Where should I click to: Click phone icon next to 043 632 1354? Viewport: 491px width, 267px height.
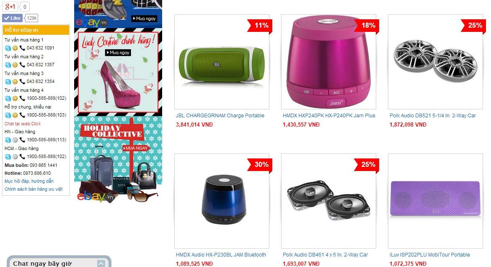22,81
